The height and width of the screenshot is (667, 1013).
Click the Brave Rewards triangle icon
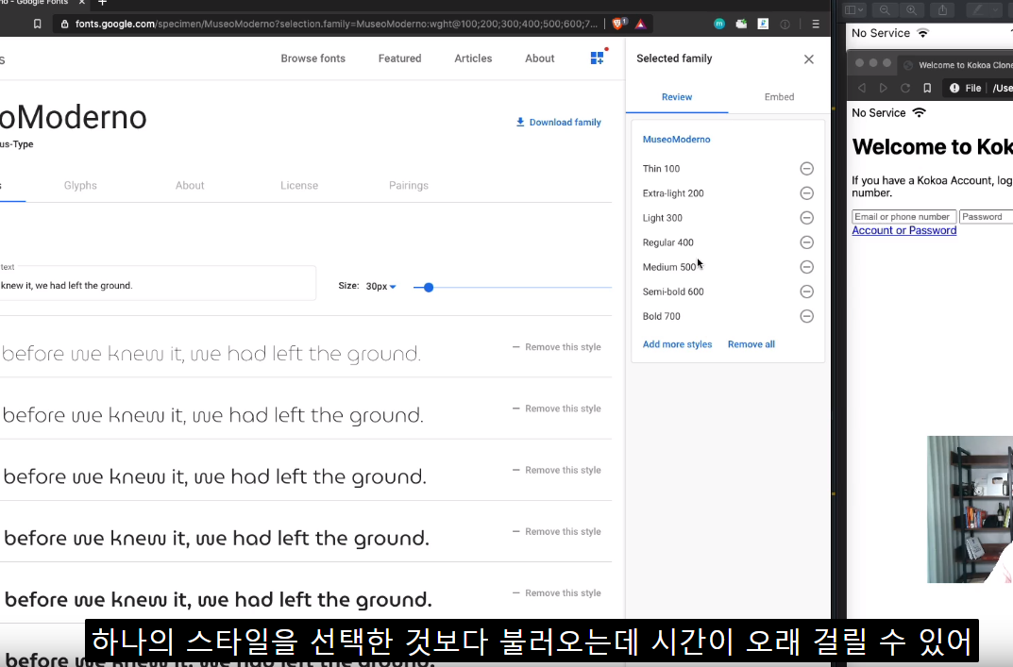pos(640,24)
